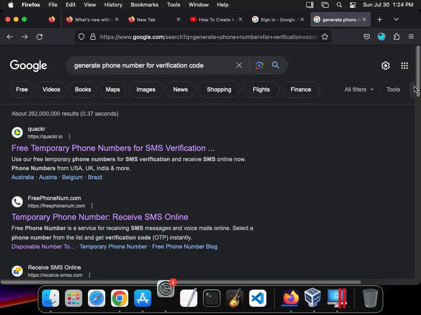Screen dimensions: 421x315
Task: Open the Google apps grid
Action: click(x=405, y=66)
